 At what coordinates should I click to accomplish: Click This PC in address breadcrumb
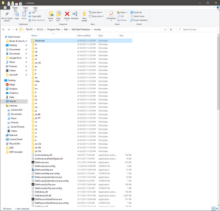pyautogui.click(x=29, y=30)
